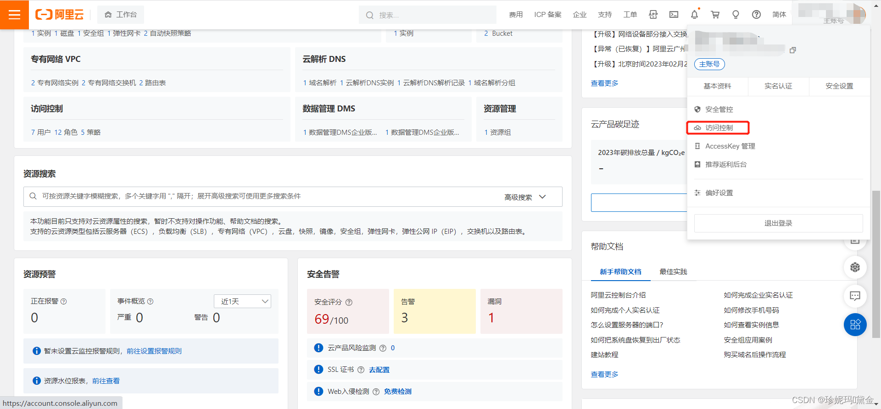The width and height of the screenshot is (881, 409).
Task: Click the 退出登录 logout button
Action: point(778,223)
